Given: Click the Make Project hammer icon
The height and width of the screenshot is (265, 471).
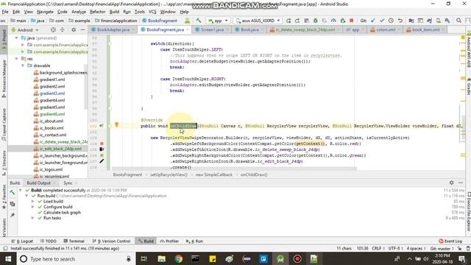Looking at the screenshot, I should point(199,21).
